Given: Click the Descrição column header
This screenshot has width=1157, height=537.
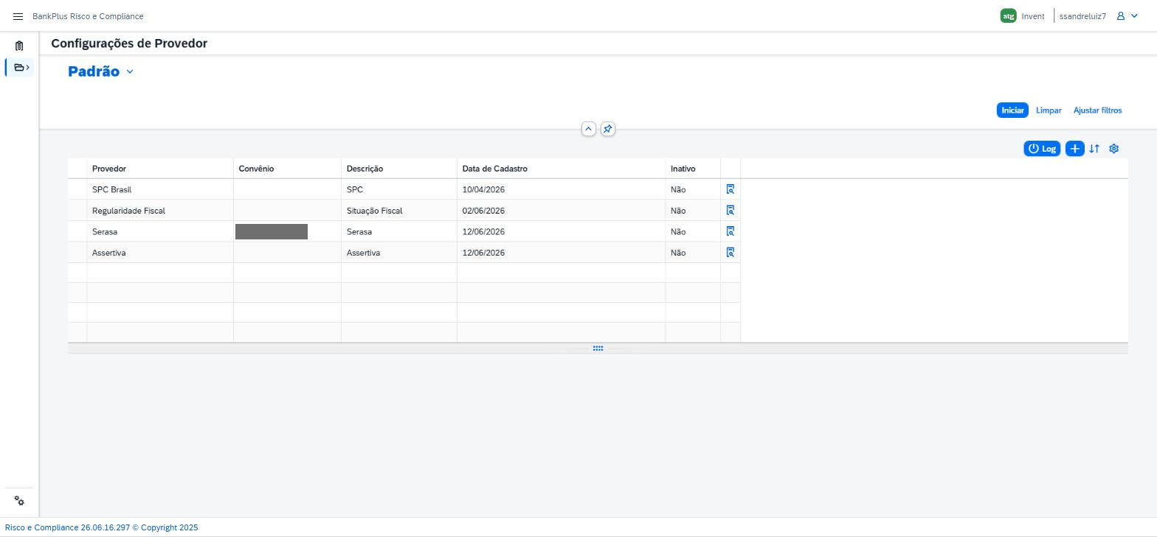Looking at the screenshot, I should [399, 169].
